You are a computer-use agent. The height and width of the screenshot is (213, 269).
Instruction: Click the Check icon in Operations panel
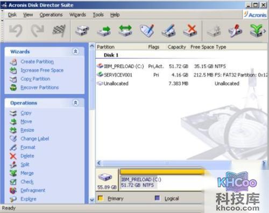click(13, 182)
